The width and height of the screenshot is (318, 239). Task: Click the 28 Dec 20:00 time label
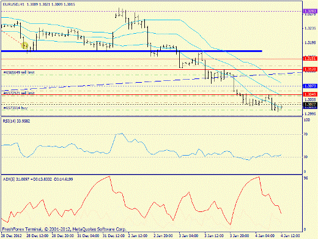(x=63, y=236)
